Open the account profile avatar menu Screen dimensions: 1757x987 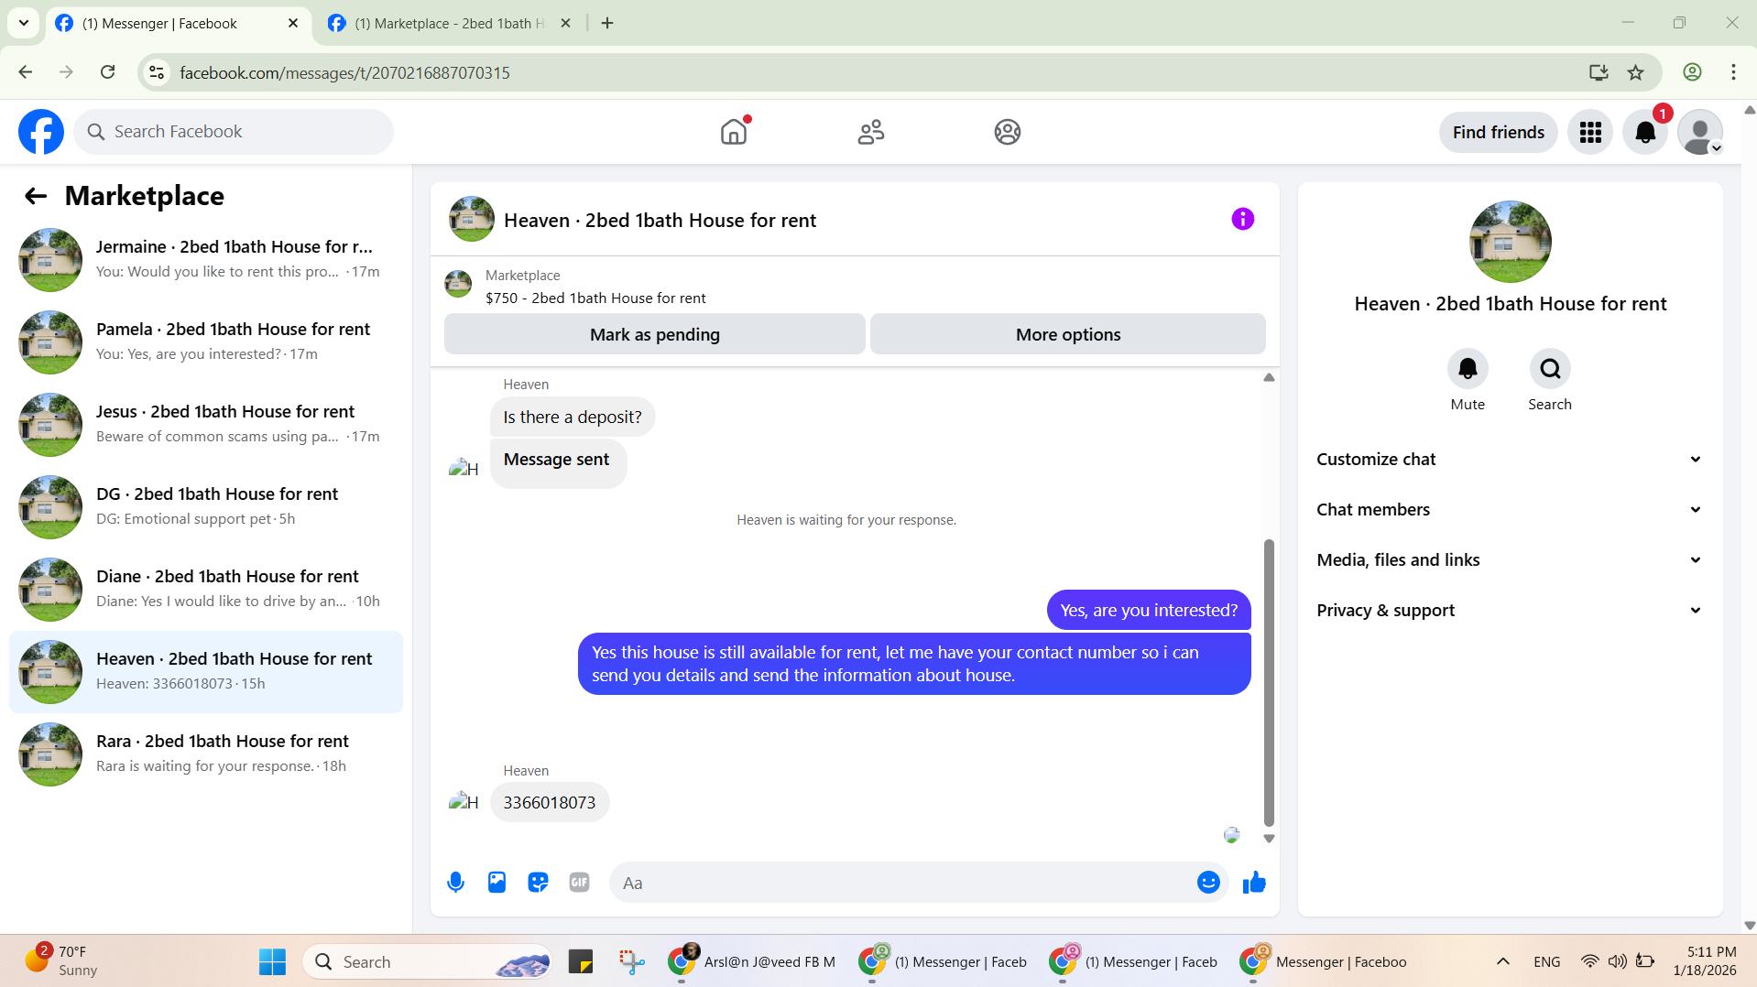pos(1700,132)
